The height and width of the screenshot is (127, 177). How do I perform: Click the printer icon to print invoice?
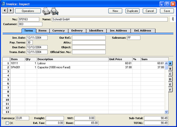46,11
